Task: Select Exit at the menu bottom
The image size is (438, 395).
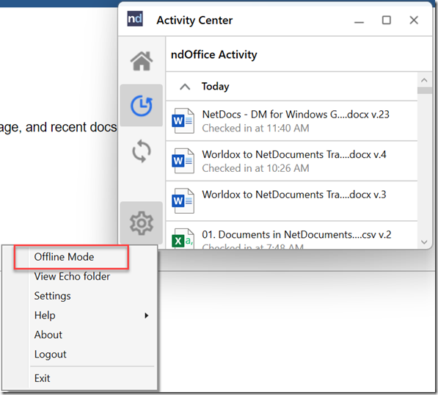Action: click(42, 378)
